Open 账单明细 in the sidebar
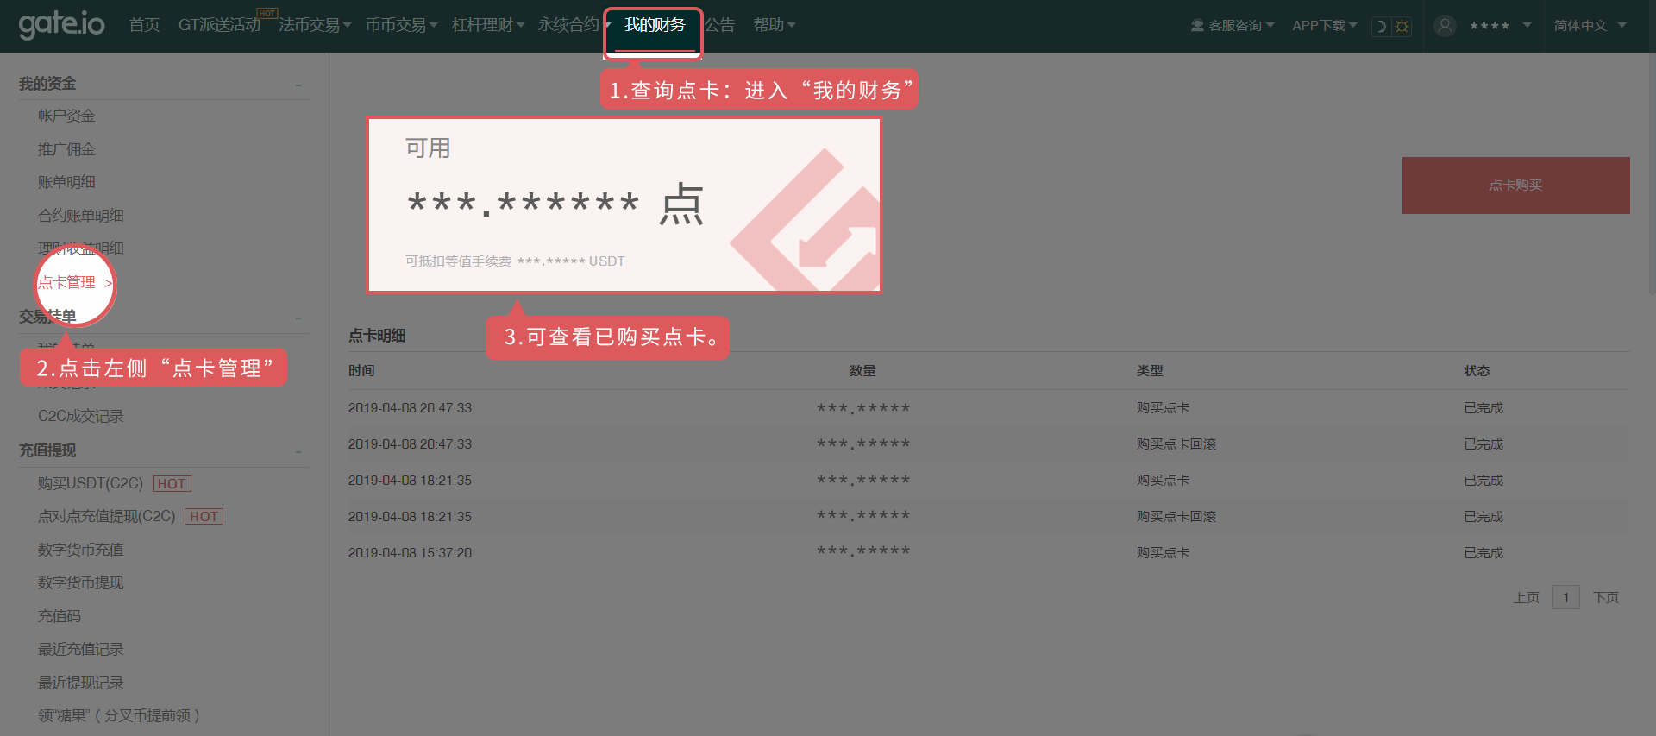This screenshot has width=1656, height=736. pyautogui.click(x=66, y=182)
